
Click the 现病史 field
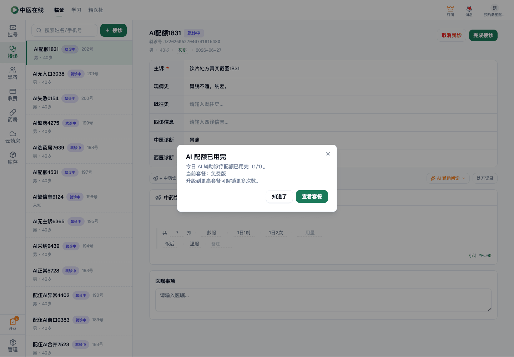[341, 87]
